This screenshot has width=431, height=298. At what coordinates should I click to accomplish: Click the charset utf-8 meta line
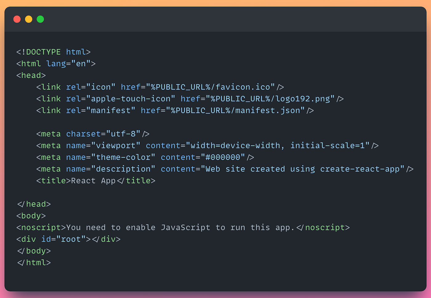pyautogui.click(x=93, y=134)
